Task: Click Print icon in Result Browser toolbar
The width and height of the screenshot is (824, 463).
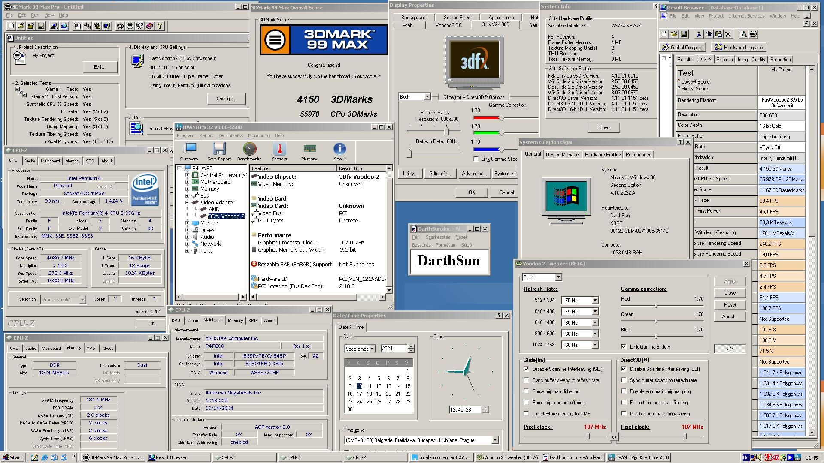Action: coord(753,34)
